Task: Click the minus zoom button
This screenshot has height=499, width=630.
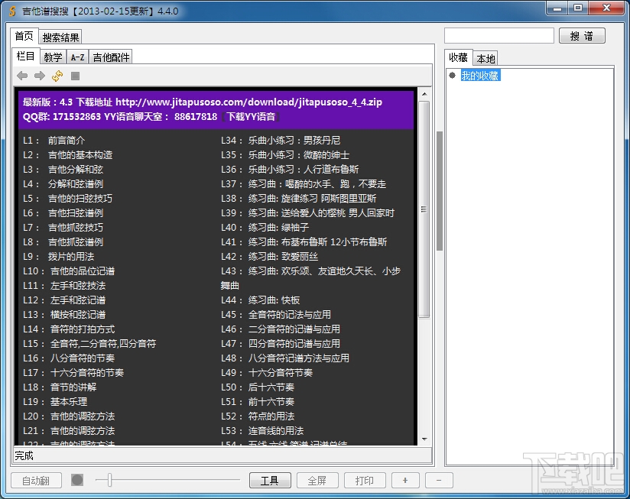Action: (x=439, y=480)
